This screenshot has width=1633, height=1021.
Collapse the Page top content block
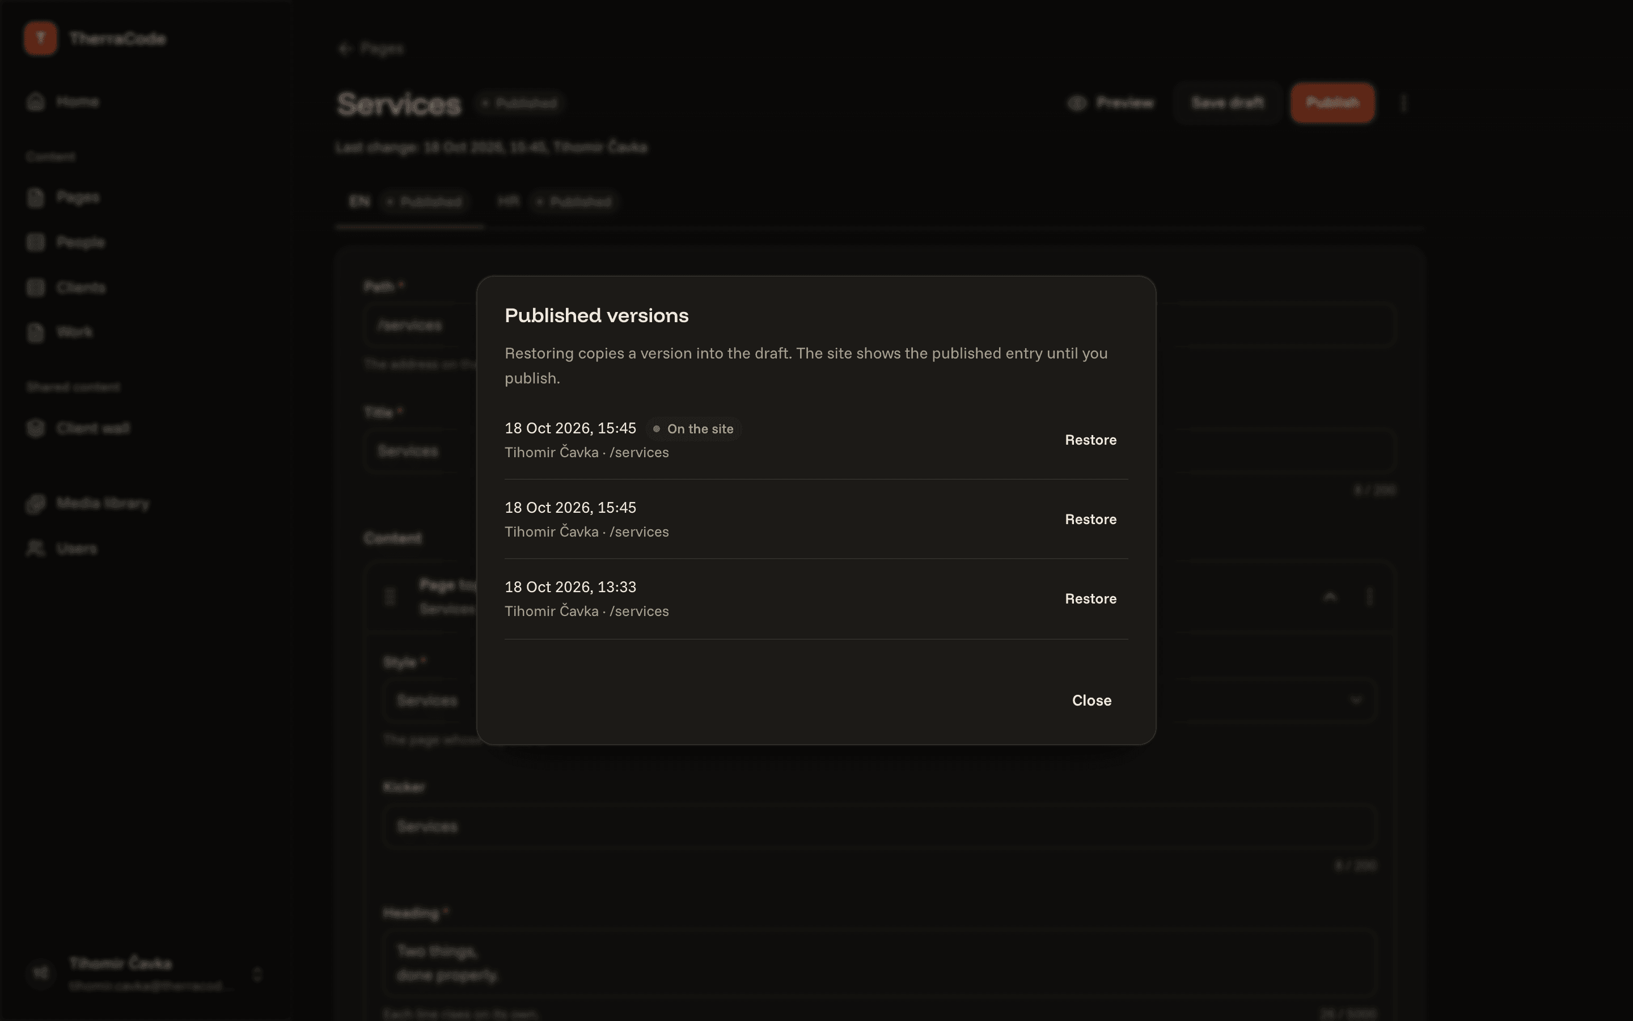1330,597
